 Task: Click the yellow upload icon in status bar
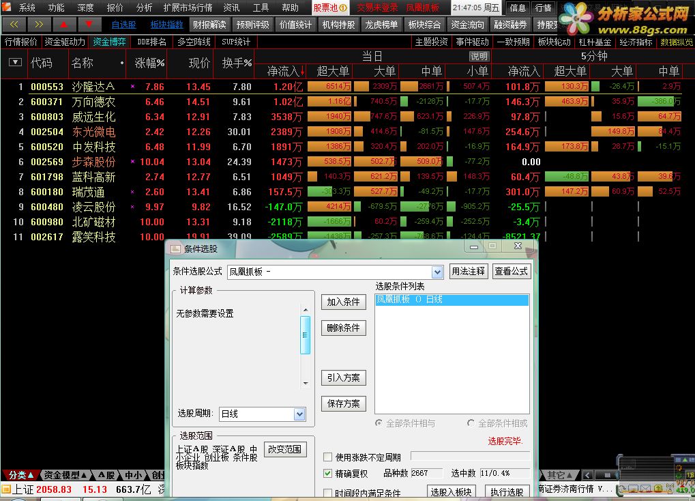pos(658,489)
